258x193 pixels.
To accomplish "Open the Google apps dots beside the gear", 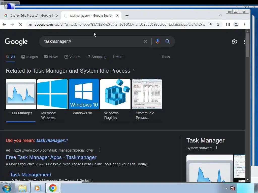I will tap(244, 42).
